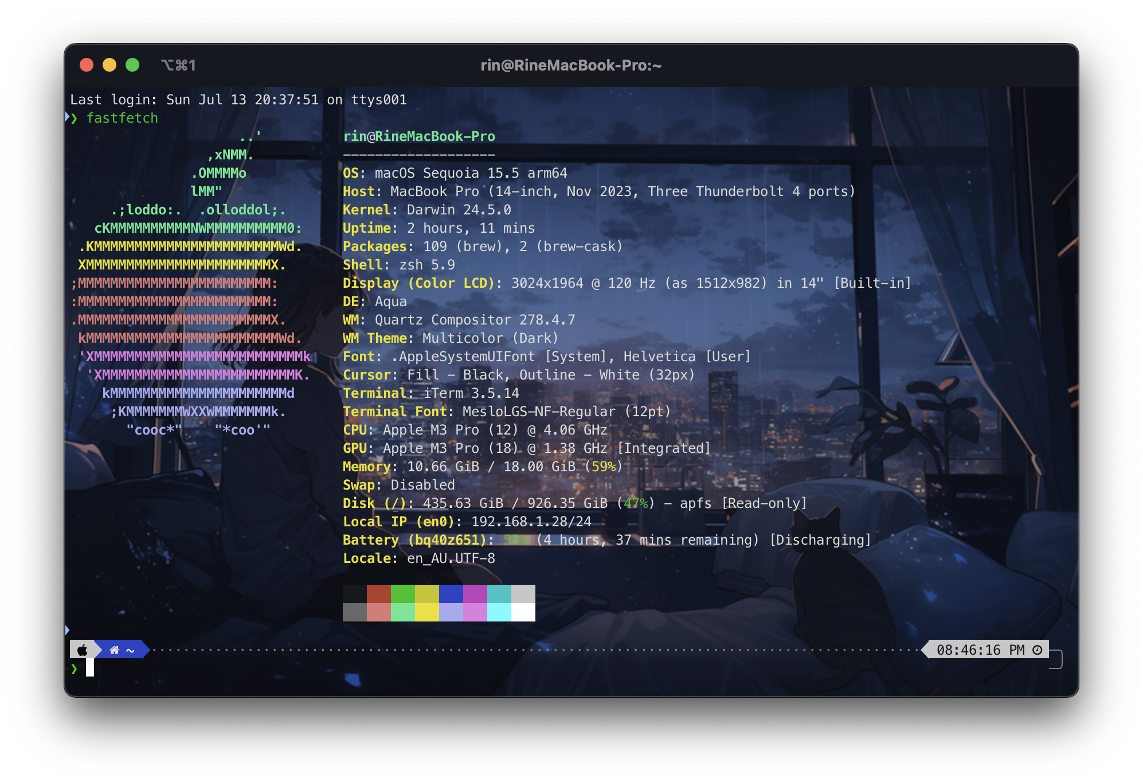Click the window title rin@RineMacBook-Pro:~

click(571, 65)
